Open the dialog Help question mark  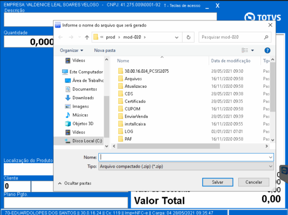[x=267, y=50]
